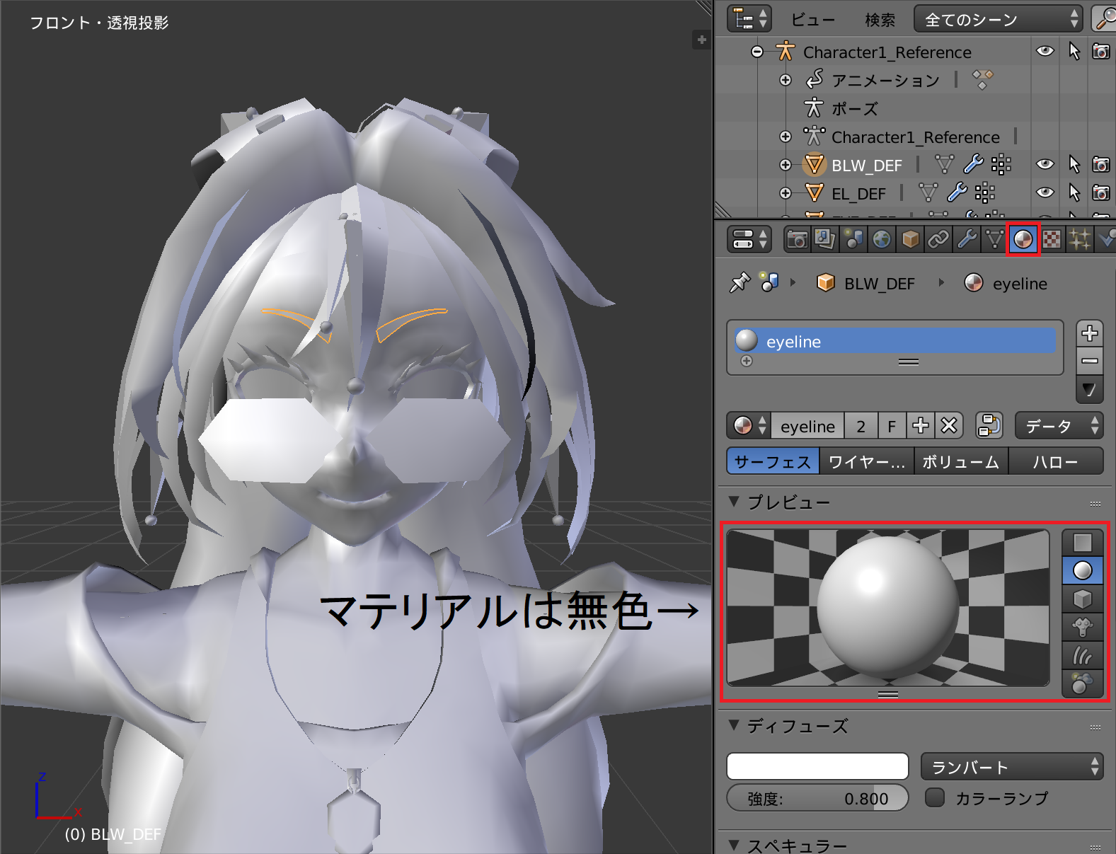Select the ボリューム material type tab
The width and height of the screenshot is (1116, 854).
(x=961, y=461)
